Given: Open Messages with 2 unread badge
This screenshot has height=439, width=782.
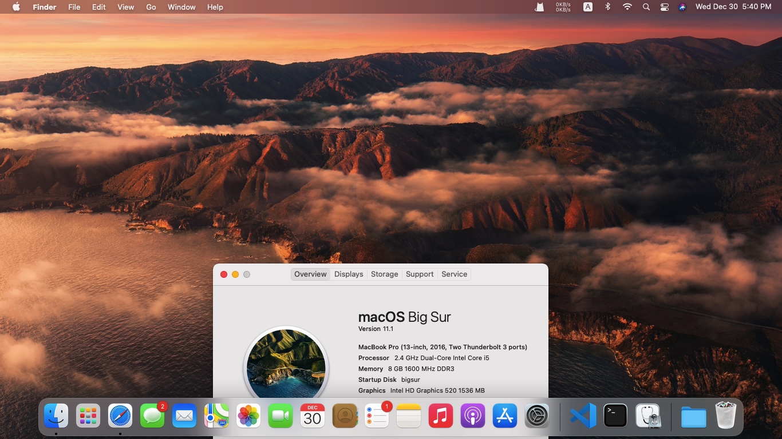Looking at the screenshot, I should point(152,416).
